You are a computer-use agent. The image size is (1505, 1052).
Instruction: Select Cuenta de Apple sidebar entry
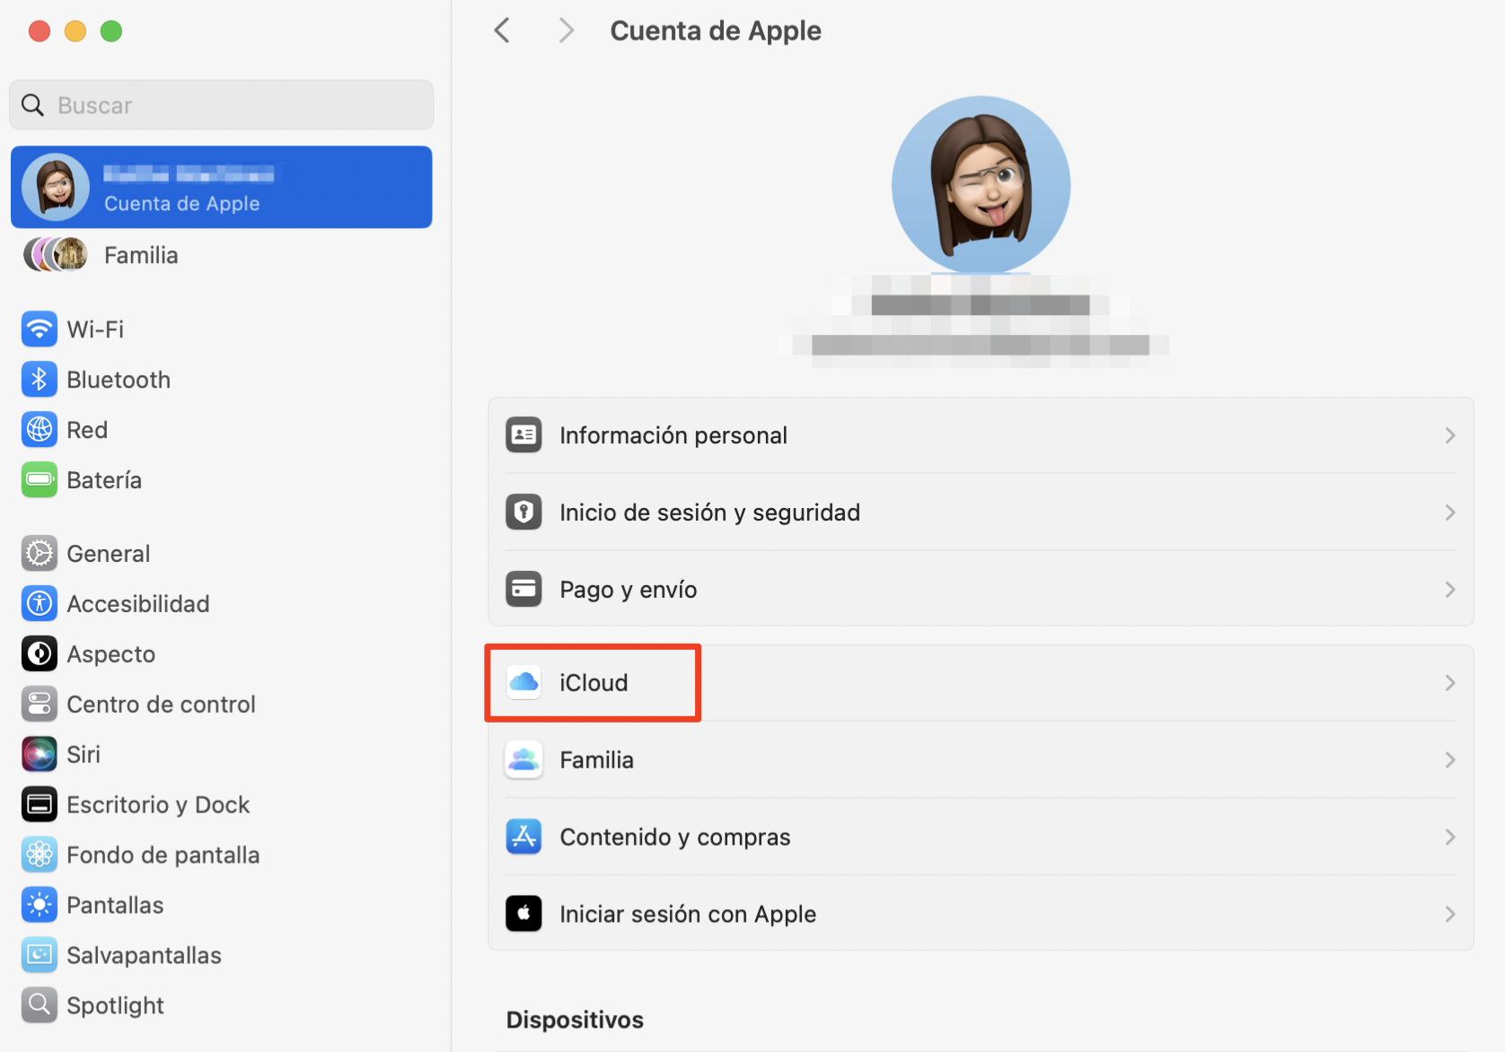[222, 187]
